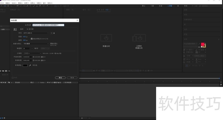Switch to the 3D 渲染器 tab
Image resolution: width=223 pixels, height=120 pixels.
(30, 29)
